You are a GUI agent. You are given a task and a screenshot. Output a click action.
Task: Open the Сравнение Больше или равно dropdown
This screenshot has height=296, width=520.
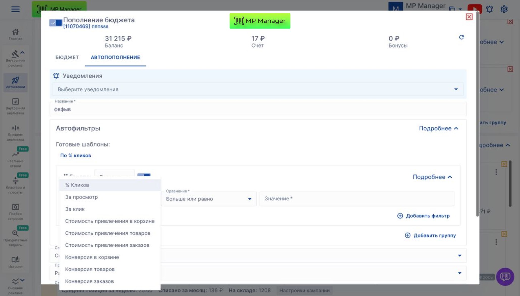coord(209,199)
